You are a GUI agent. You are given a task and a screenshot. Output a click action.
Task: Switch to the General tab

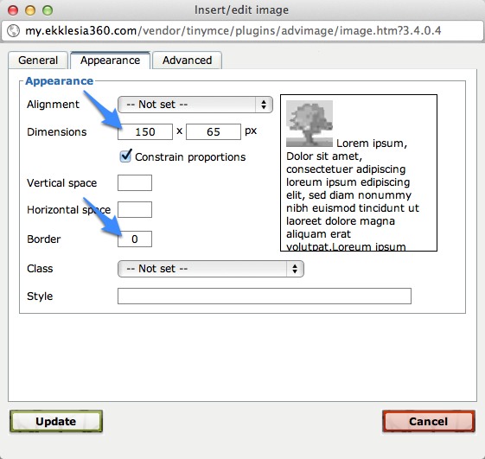[38, 60]
